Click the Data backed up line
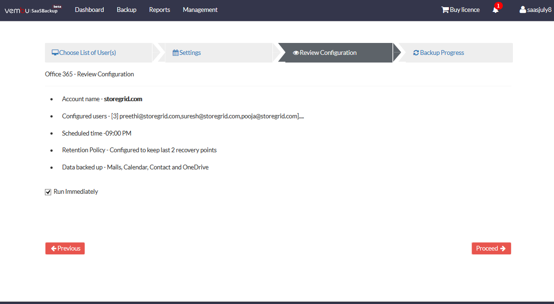 pos(135,167)
